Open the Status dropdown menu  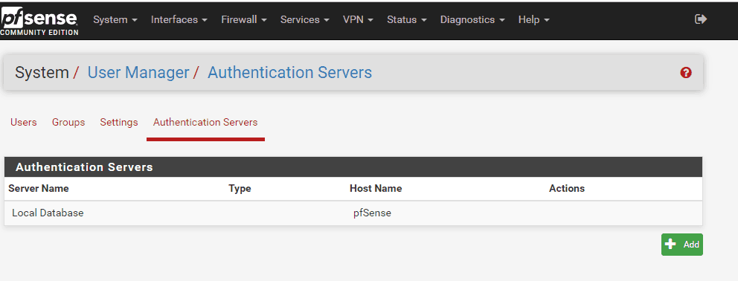[407, 20]
